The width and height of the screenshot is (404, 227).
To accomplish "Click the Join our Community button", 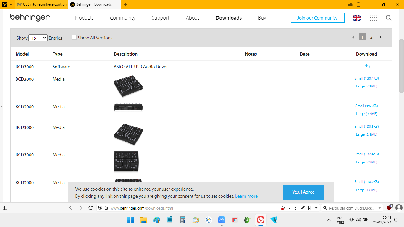I will (318, 18).
